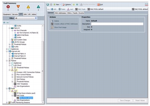The width and height of the screenshot is (150, 106).
Task: Click the critical fault red X icon
Action: [x=8, y=7]
